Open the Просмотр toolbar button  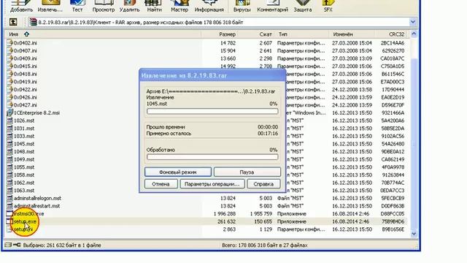(104, 6)
